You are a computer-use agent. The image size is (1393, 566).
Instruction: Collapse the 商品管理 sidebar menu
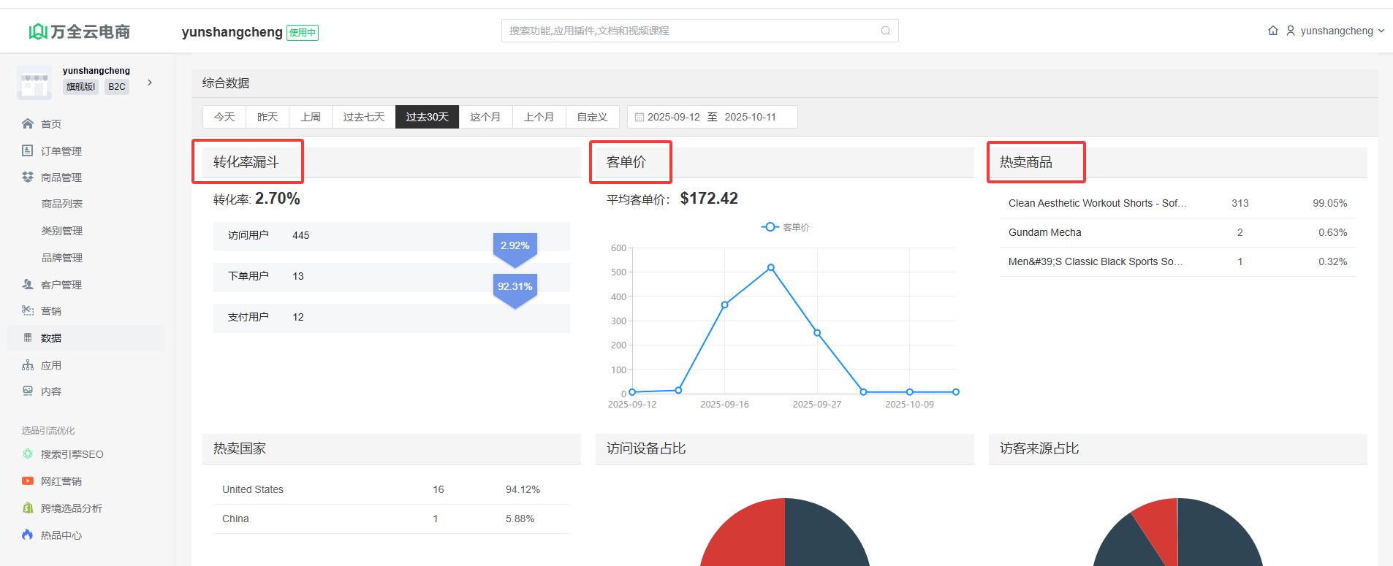pyautogui.click(x=61, y=177)
